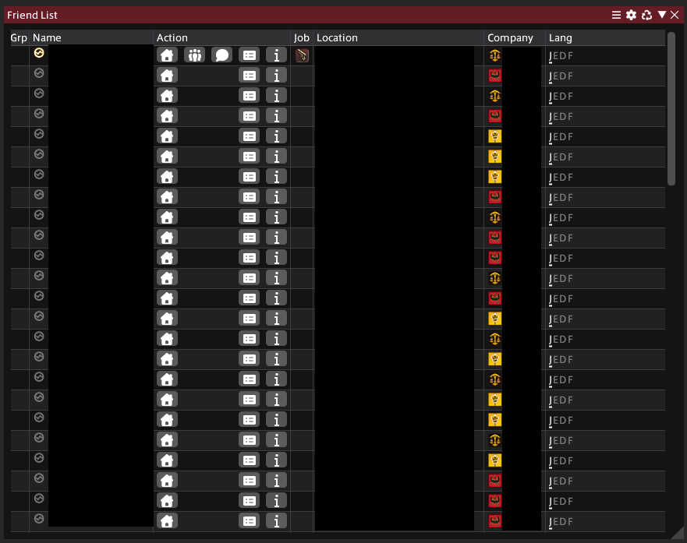Click the gray offline status icon in the second row
This screenshot has height=543, width=687.
tap(39, 73)
